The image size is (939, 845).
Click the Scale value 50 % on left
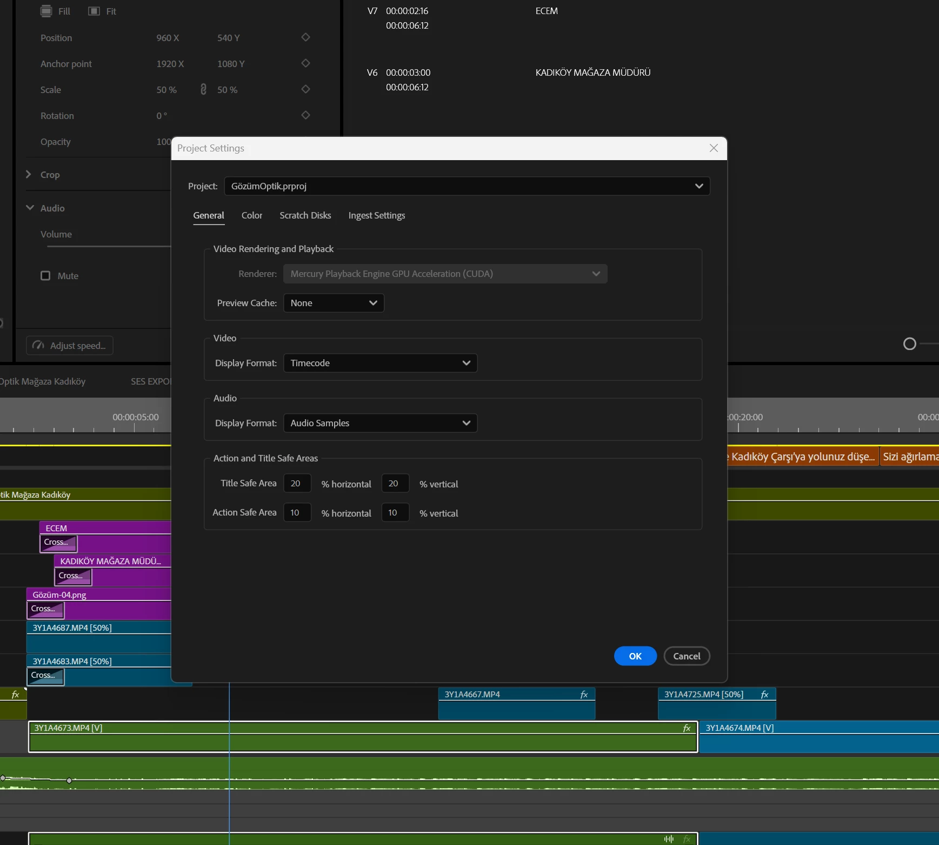[x=167, y=90]
